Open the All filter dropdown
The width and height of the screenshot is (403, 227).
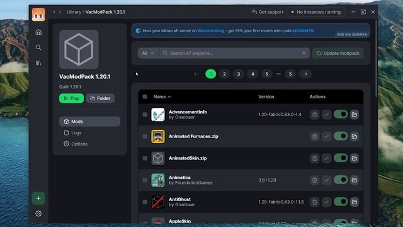[x=149, y=53]
